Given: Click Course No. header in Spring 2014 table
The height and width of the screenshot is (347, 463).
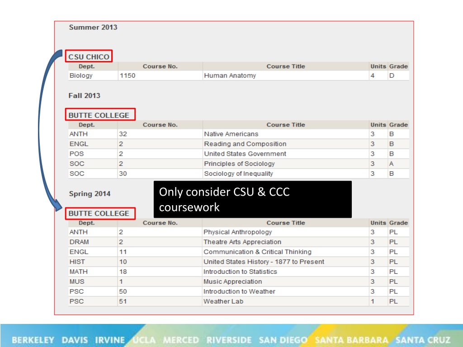Looking at the screenshot, I should [x=160, y=223].
